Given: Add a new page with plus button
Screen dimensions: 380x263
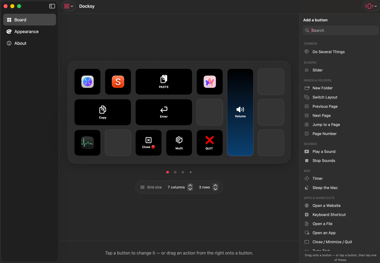Looking at the screenshot, I should (191, 172).
